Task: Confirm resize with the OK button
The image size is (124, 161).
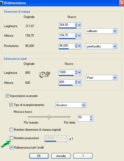Action: click(39, 156)
